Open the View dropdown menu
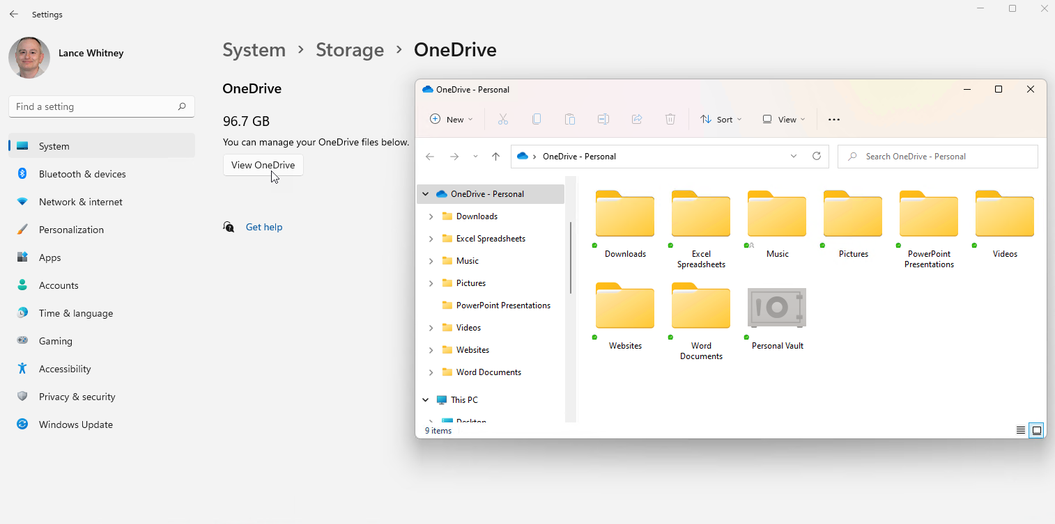Image resolution: width=1055 pixels, height=524 pixels. (x=784, y=119)
